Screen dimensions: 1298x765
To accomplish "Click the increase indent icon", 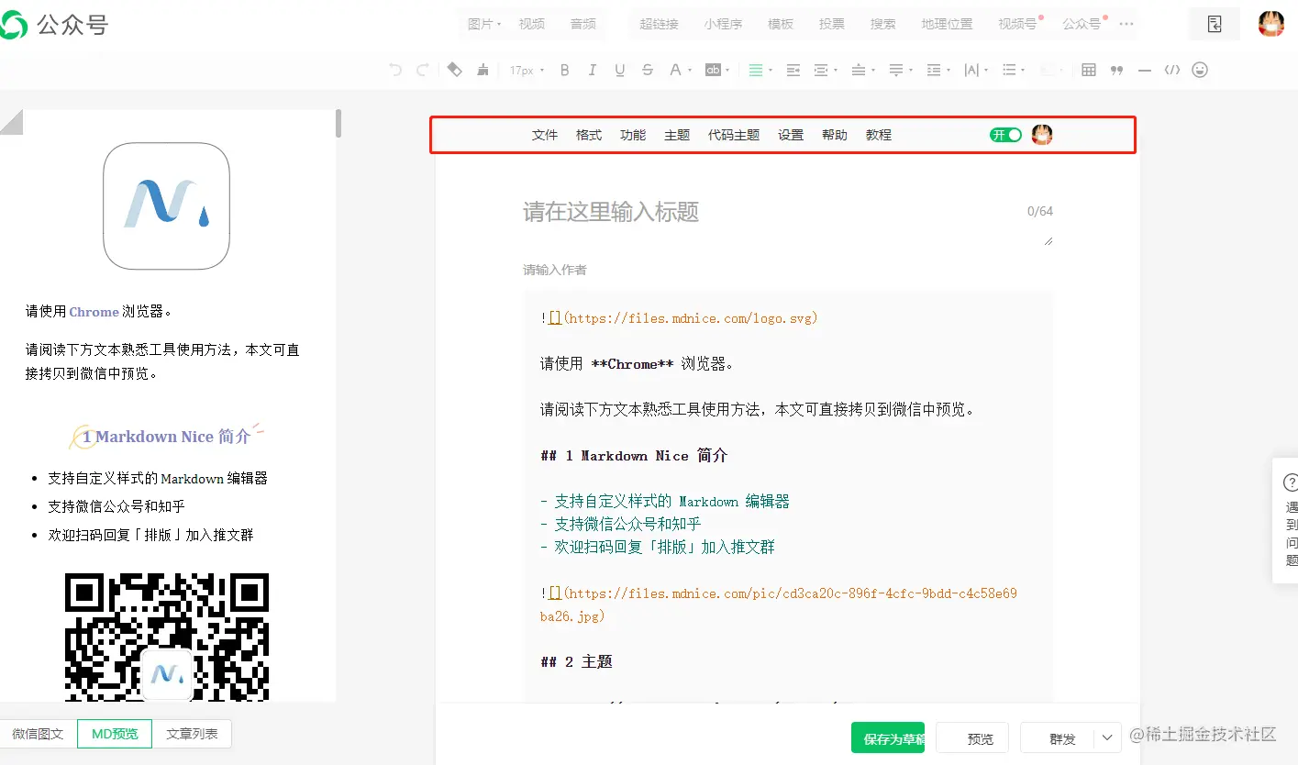I will [793, 70].
